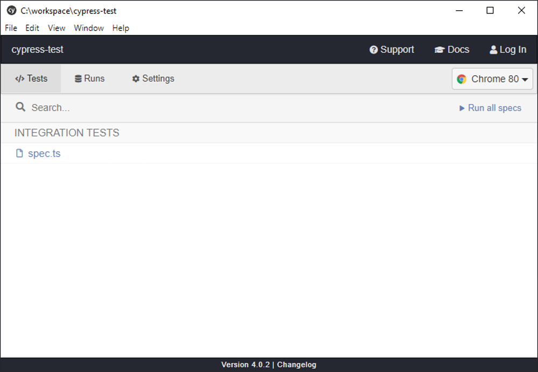Open the spec.ts test file
The width and height of the screenshot is (538, 372).
44,153
